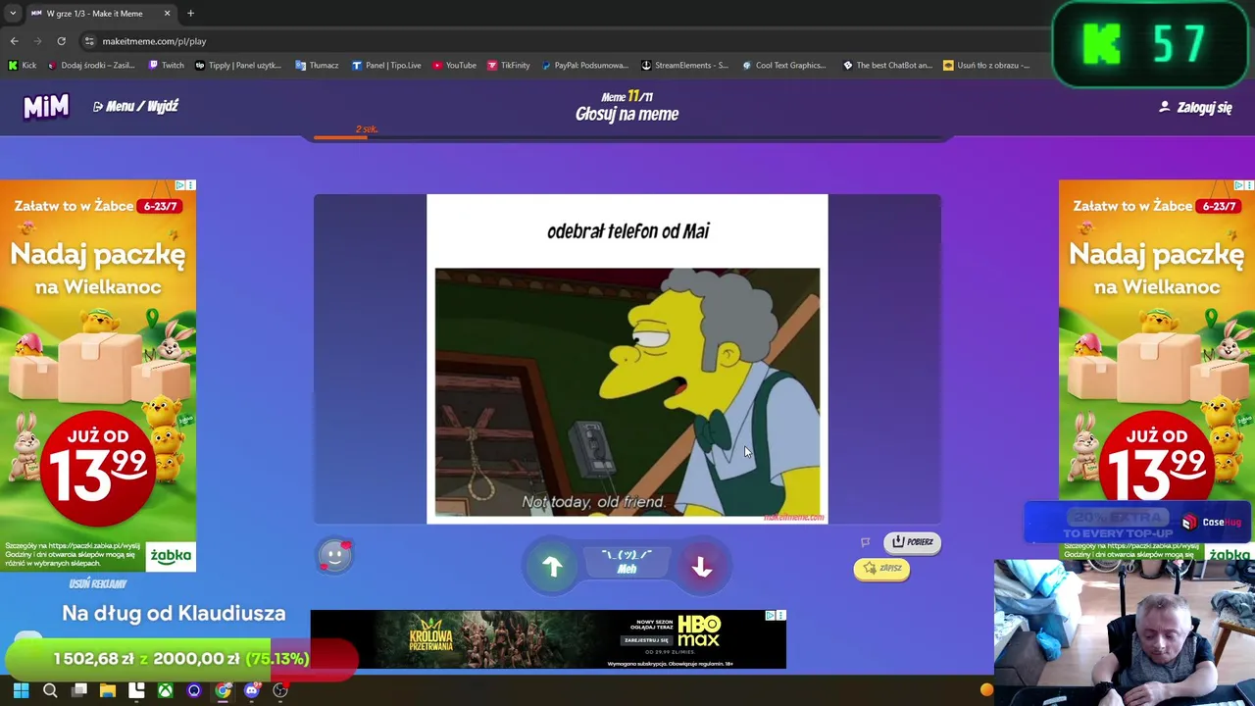Open the Cool Text Graphics bookmark
Screen dimensions: 1255x706
(x=783, y=65)
